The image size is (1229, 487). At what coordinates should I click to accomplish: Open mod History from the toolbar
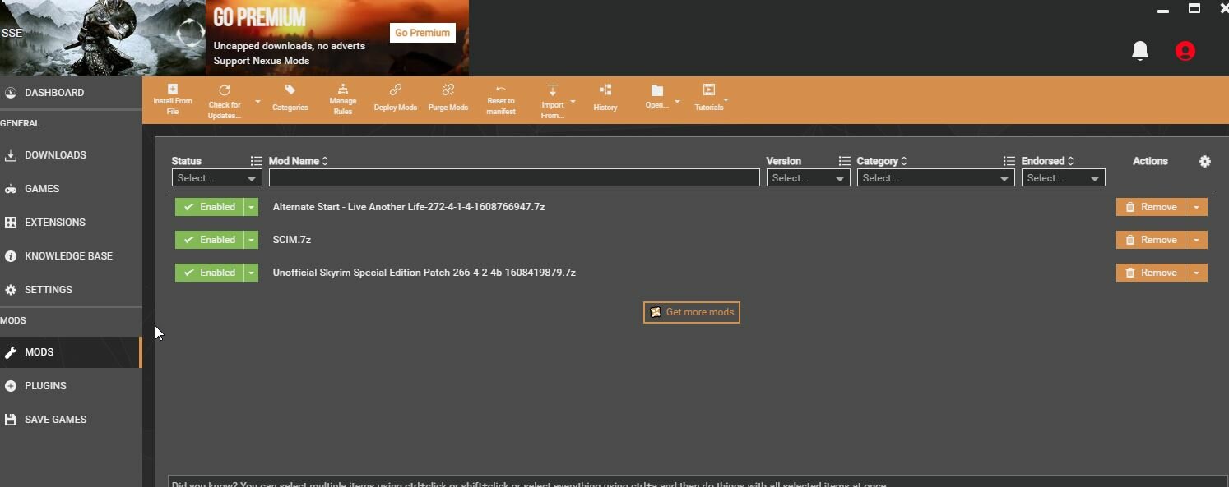pyautogui.click(x=605, y=99)
